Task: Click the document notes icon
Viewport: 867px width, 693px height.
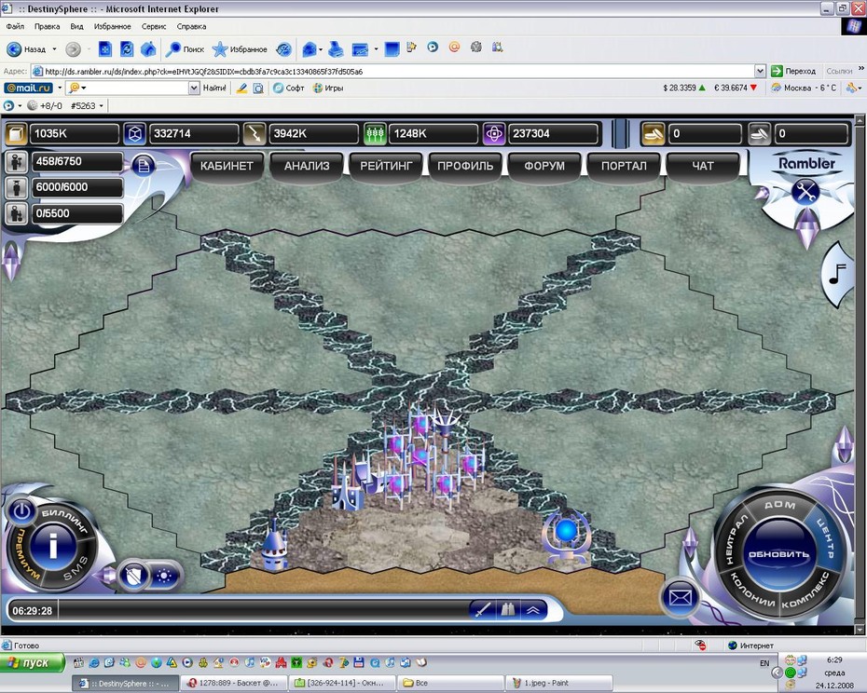Action: click(x=144, y=165)
